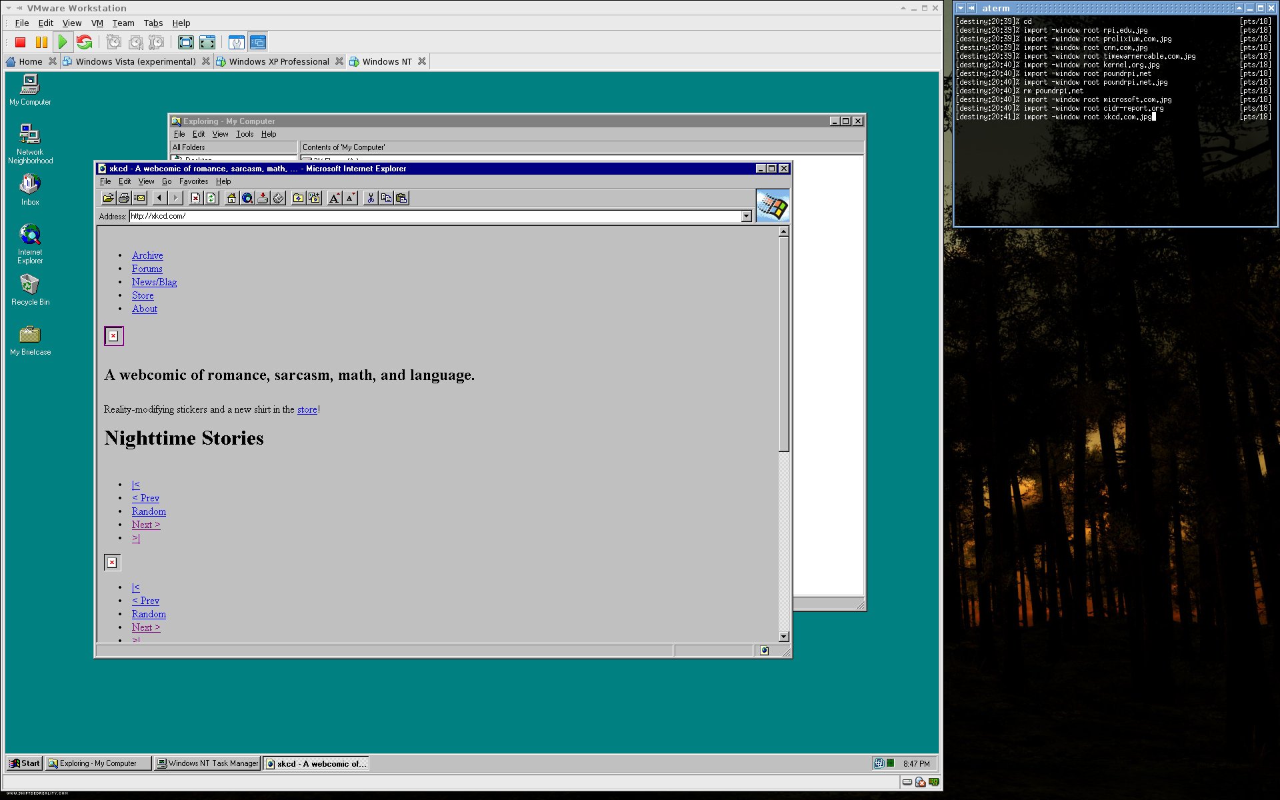Click the Reset virtual machine icon
The image size is (1280, 800).
[x=84, y=43]
